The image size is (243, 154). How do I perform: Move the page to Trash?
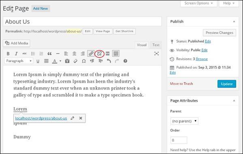181,83
